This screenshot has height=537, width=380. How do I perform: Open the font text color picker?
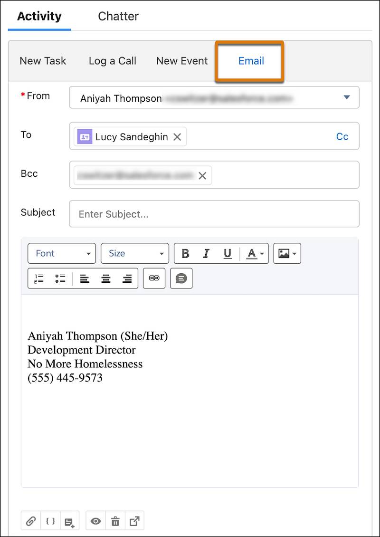pyautogui.click(x=252, y=253)
